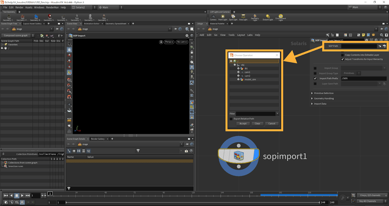Select the Distant Light shelf tool
The height and width of the screenshot is (206, 389).
[x=268, y=17]
